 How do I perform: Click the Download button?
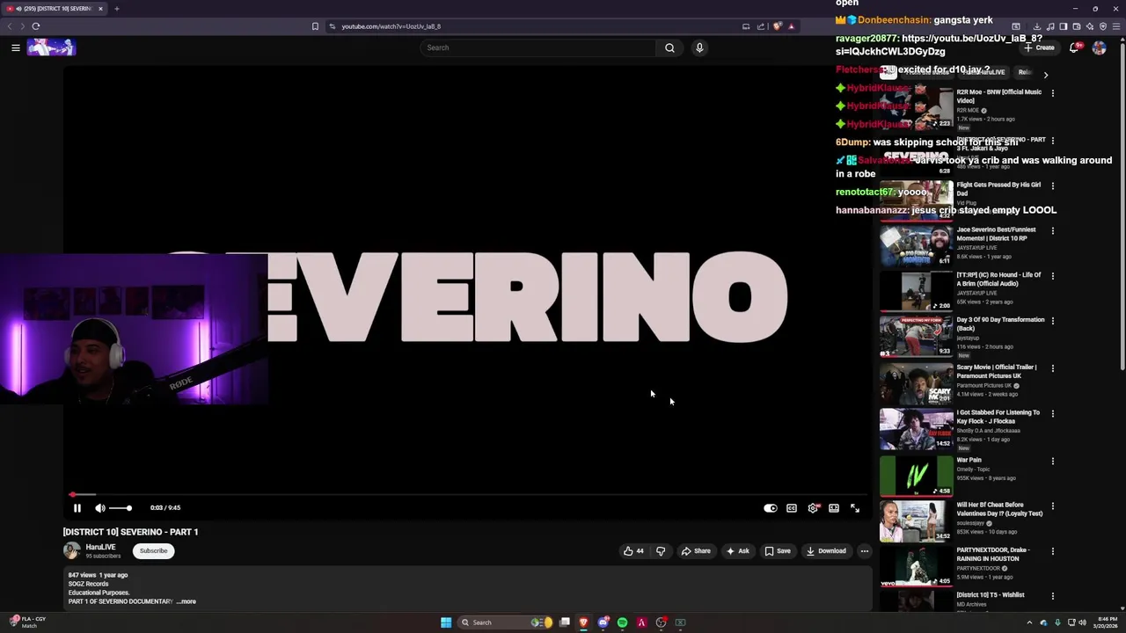pos(826,551)
